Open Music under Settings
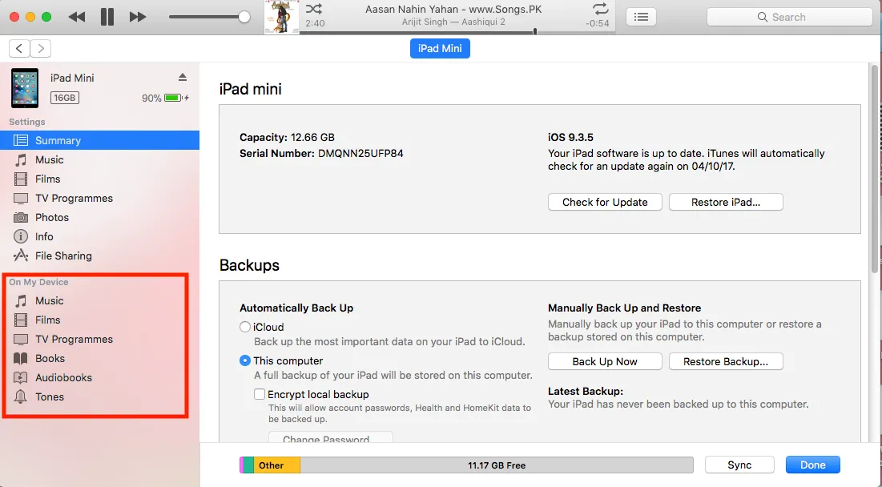 pos(99,159)
